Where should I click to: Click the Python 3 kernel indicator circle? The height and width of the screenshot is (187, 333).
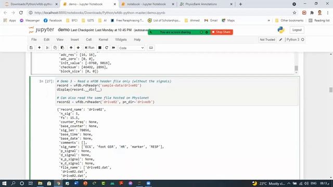pos(303,39)
